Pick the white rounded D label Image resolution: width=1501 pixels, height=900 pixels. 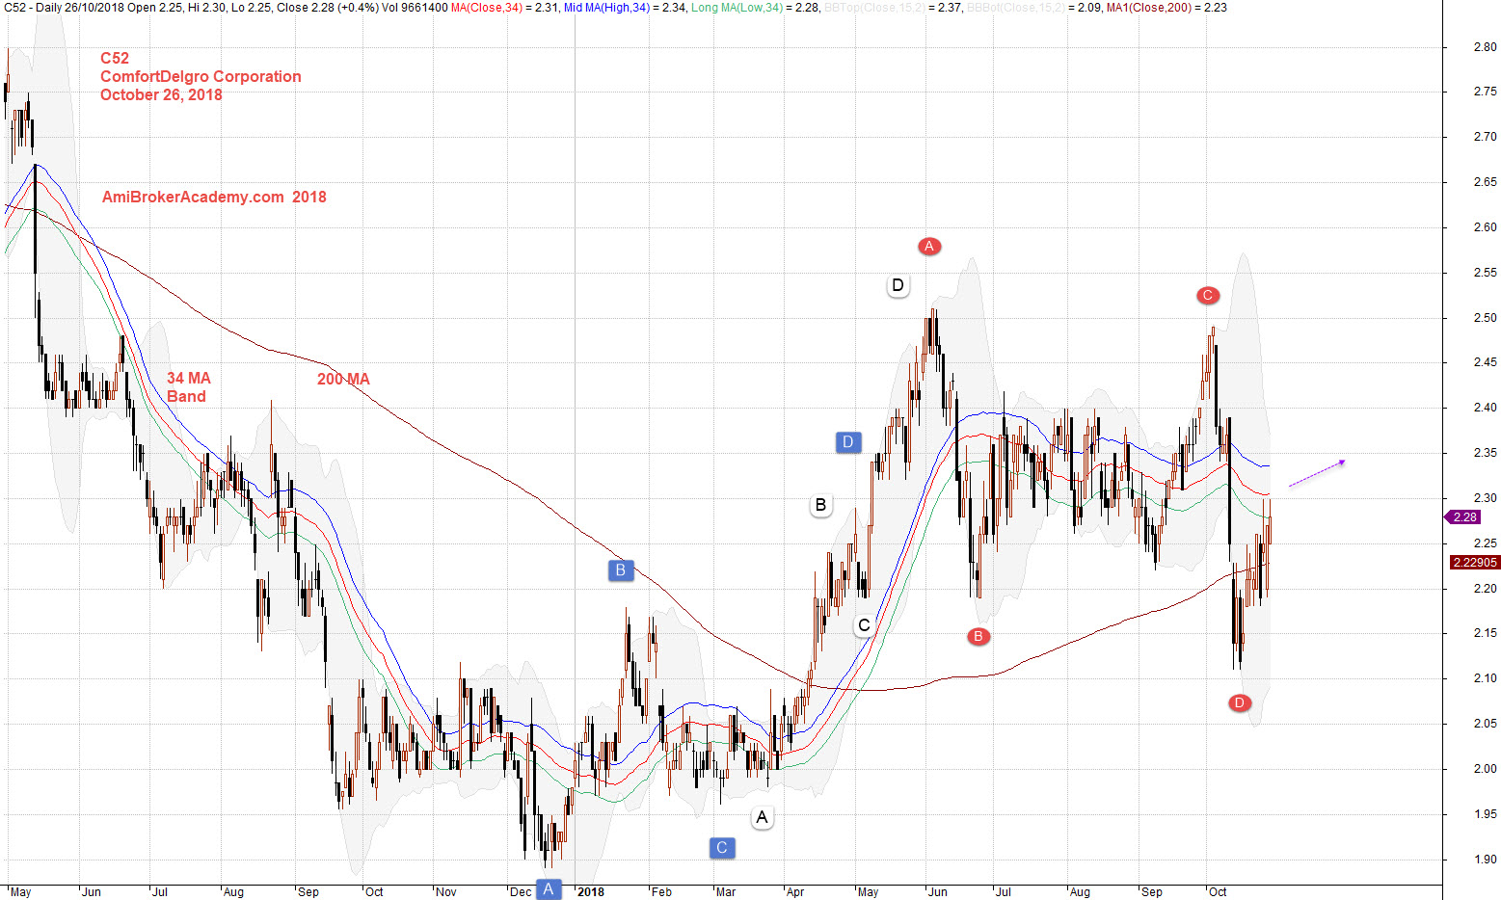tap(898, 285)
